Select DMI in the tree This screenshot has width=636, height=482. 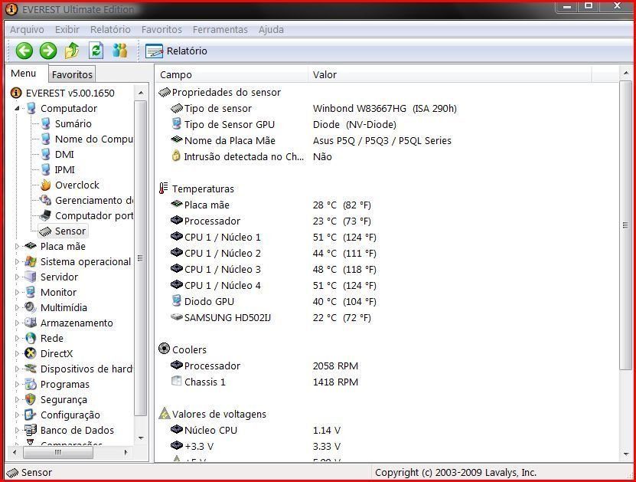click(64, 154)
